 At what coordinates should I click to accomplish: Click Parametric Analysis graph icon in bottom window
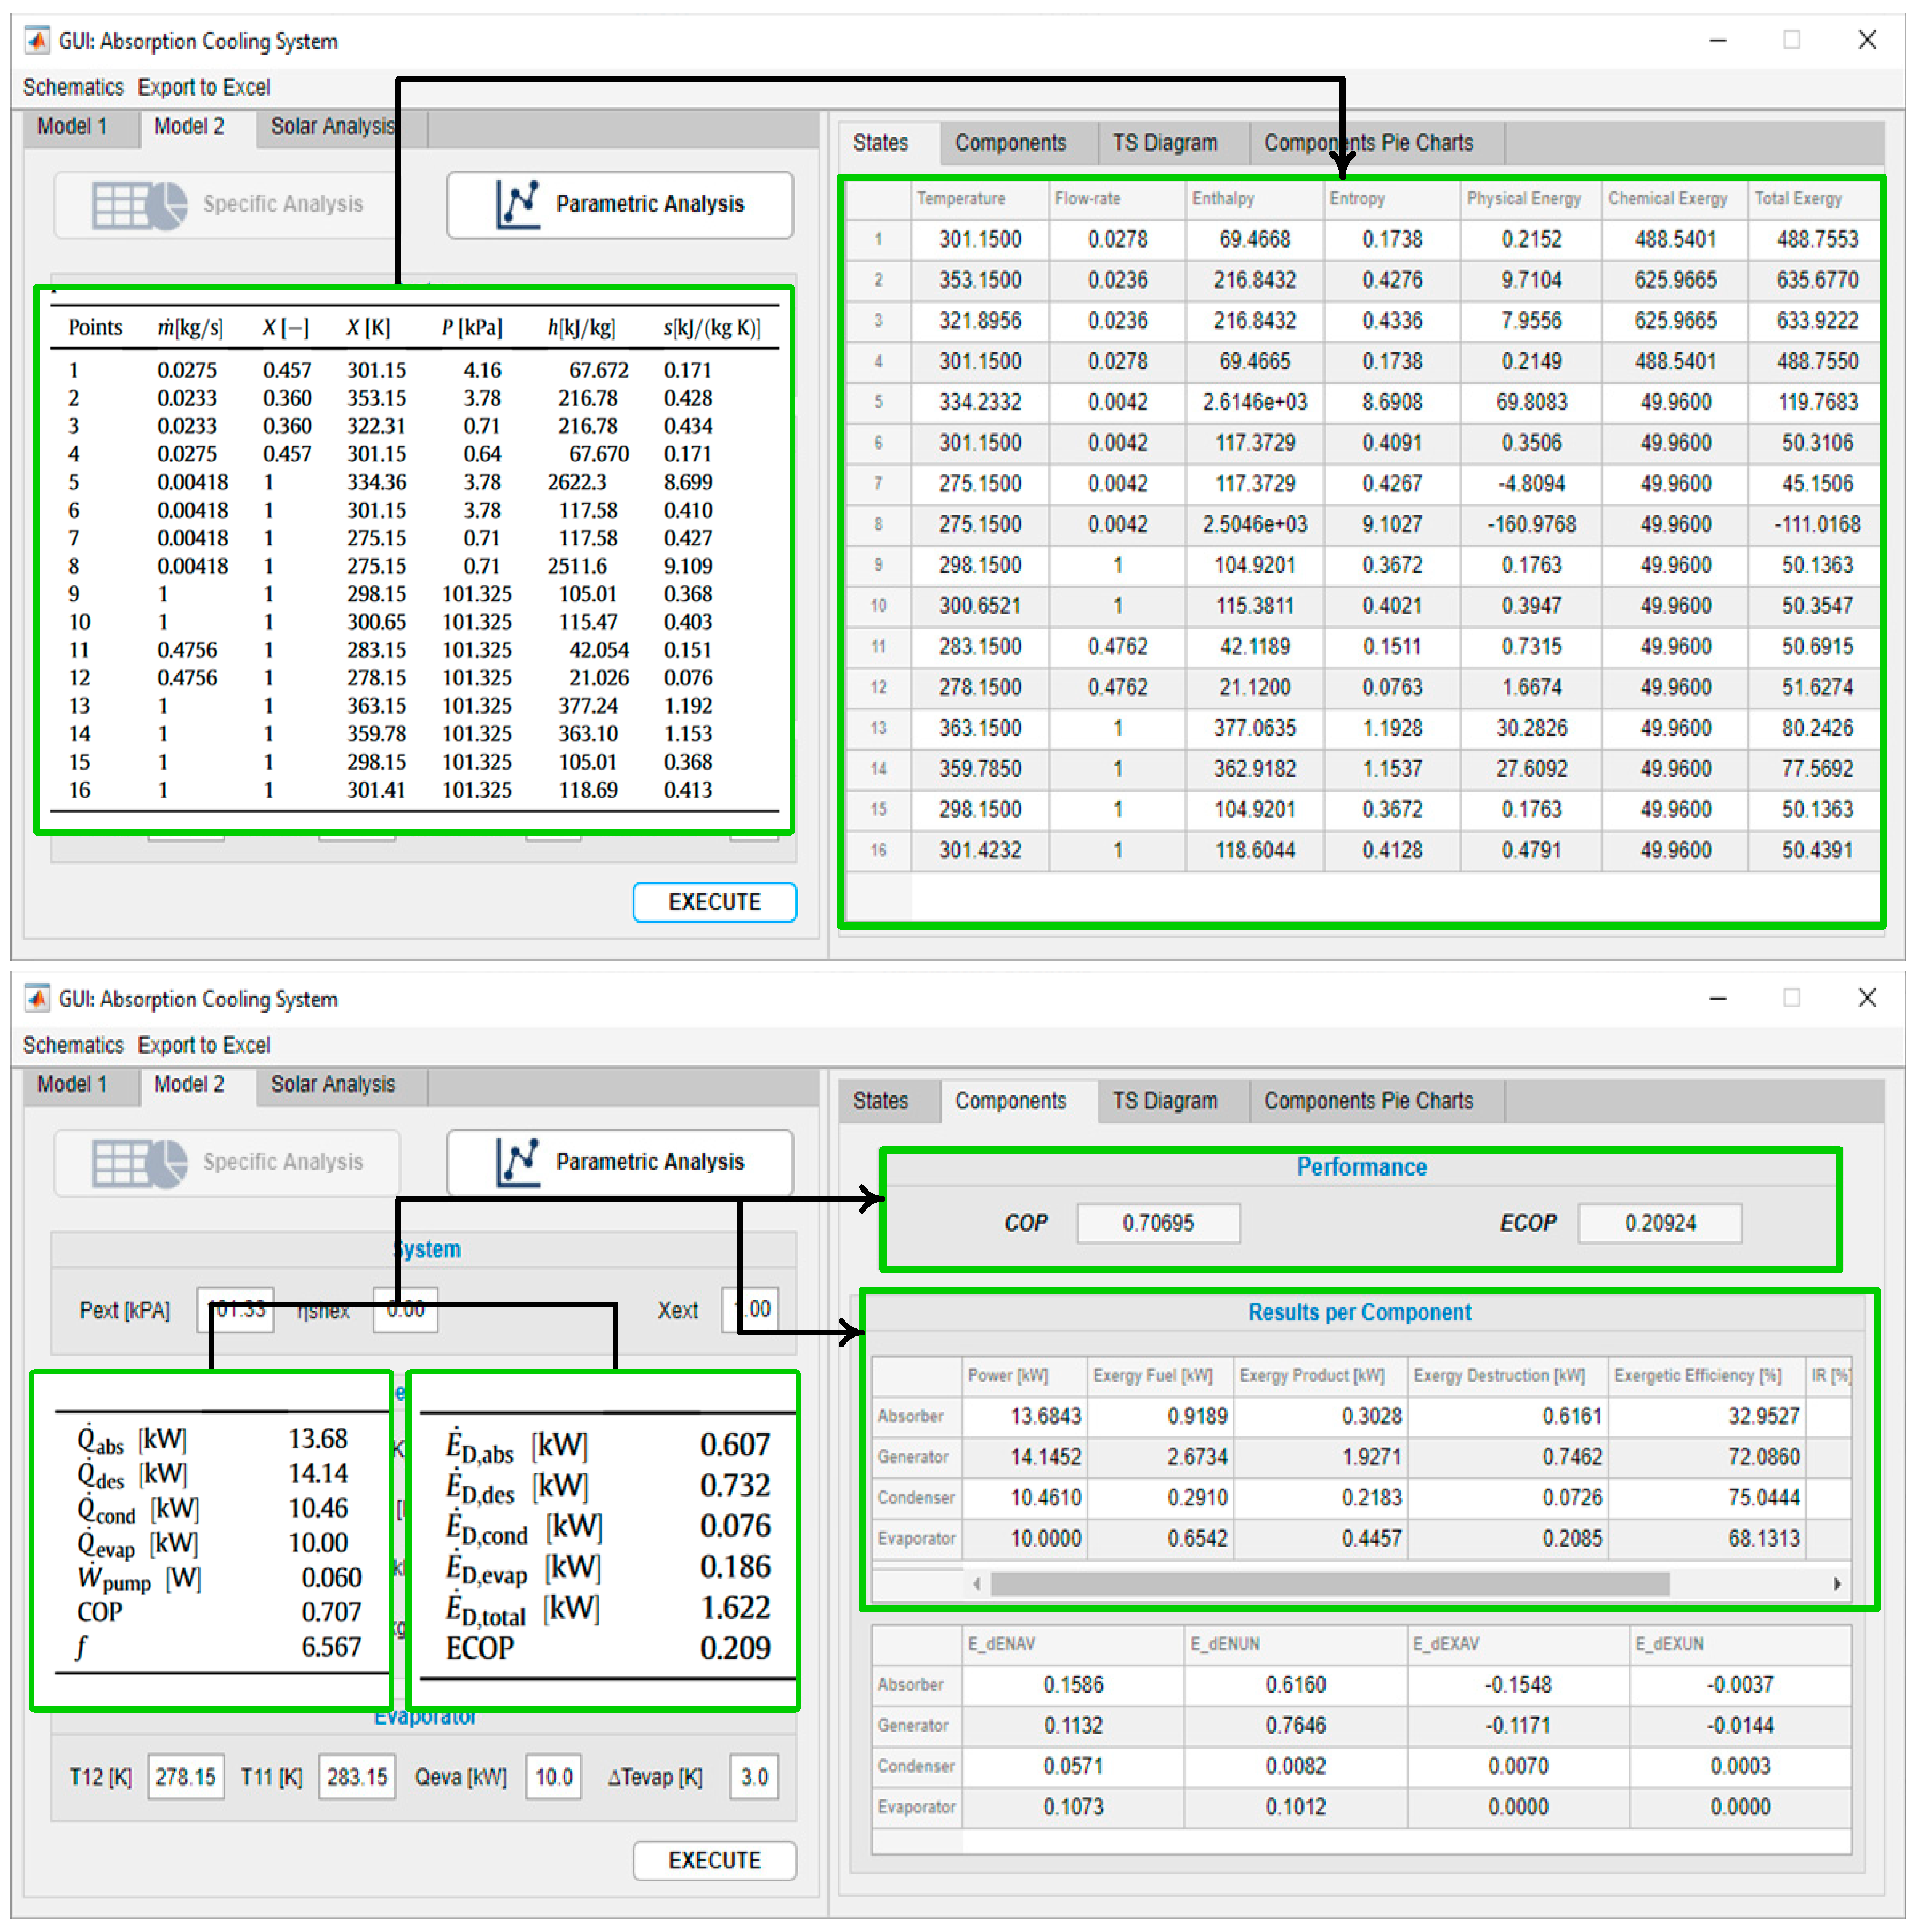(x=518, y=1162)
